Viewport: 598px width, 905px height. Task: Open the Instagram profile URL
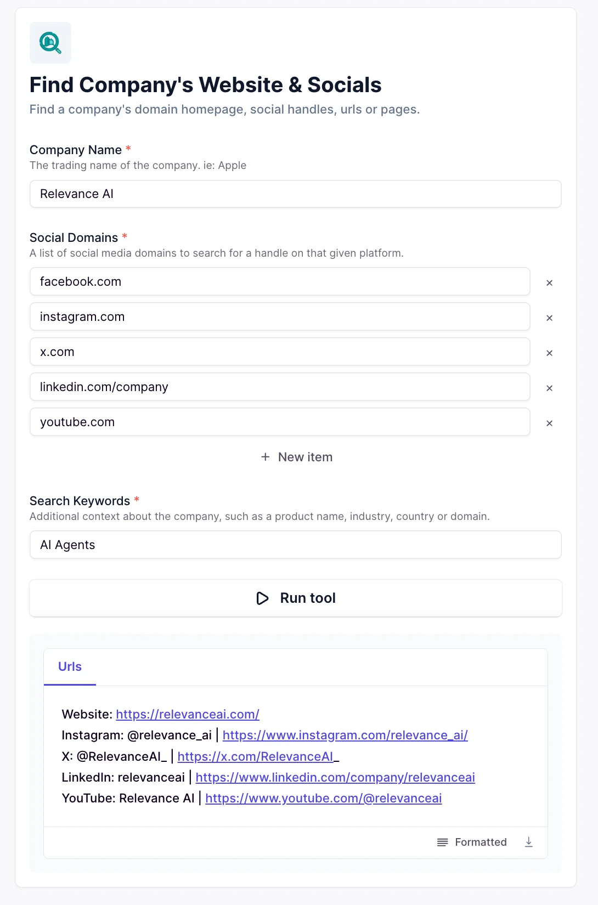pyautogui.click(x=345, y=735)
